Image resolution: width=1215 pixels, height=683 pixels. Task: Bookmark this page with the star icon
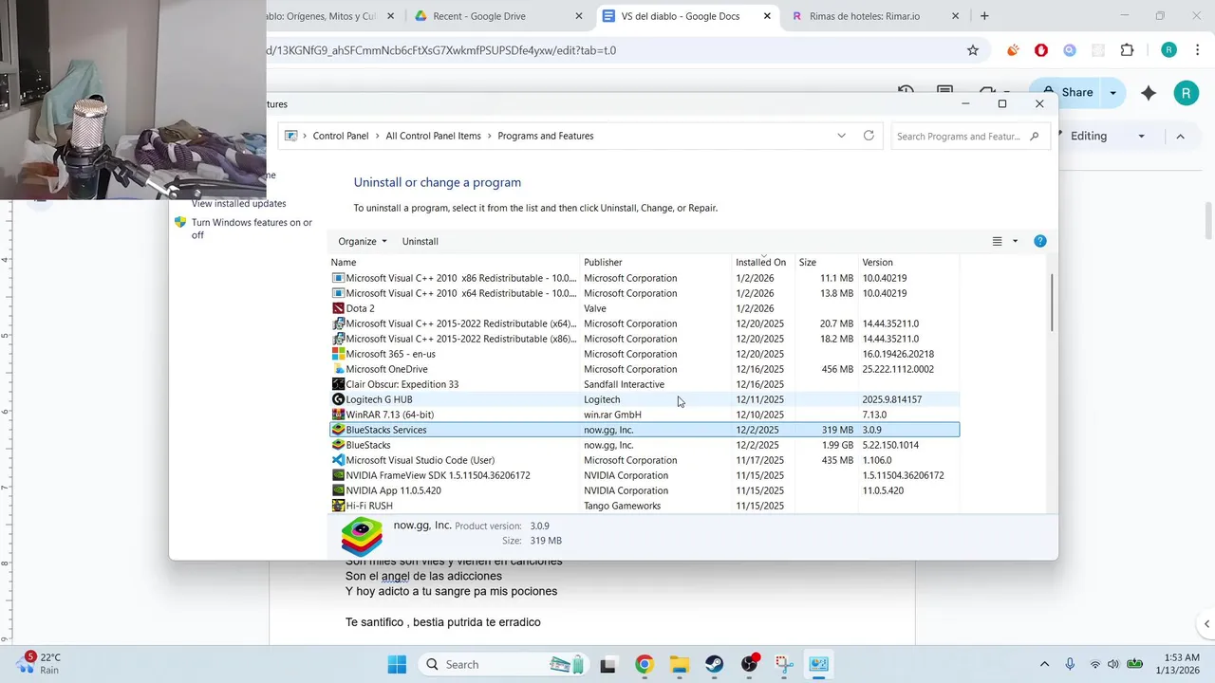point(973,50)
